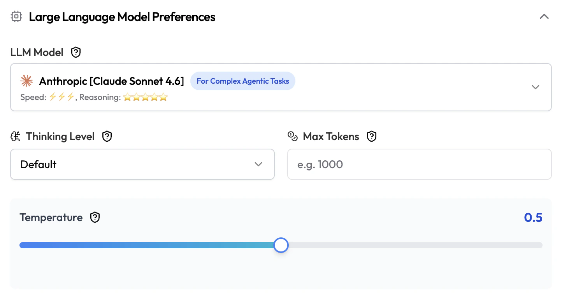Click the "Large Language Model Preferences" heading

coord(122,17)
